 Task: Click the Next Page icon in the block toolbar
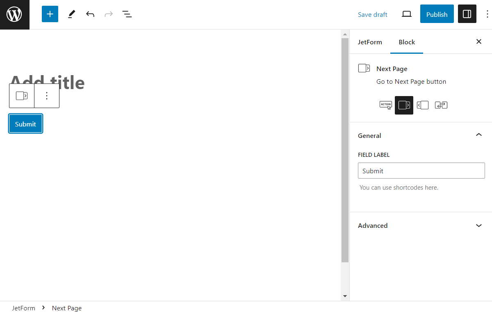[x=22, y=95]
